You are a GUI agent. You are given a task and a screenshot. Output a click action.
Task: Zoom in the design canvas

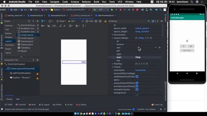coord(96,21)
